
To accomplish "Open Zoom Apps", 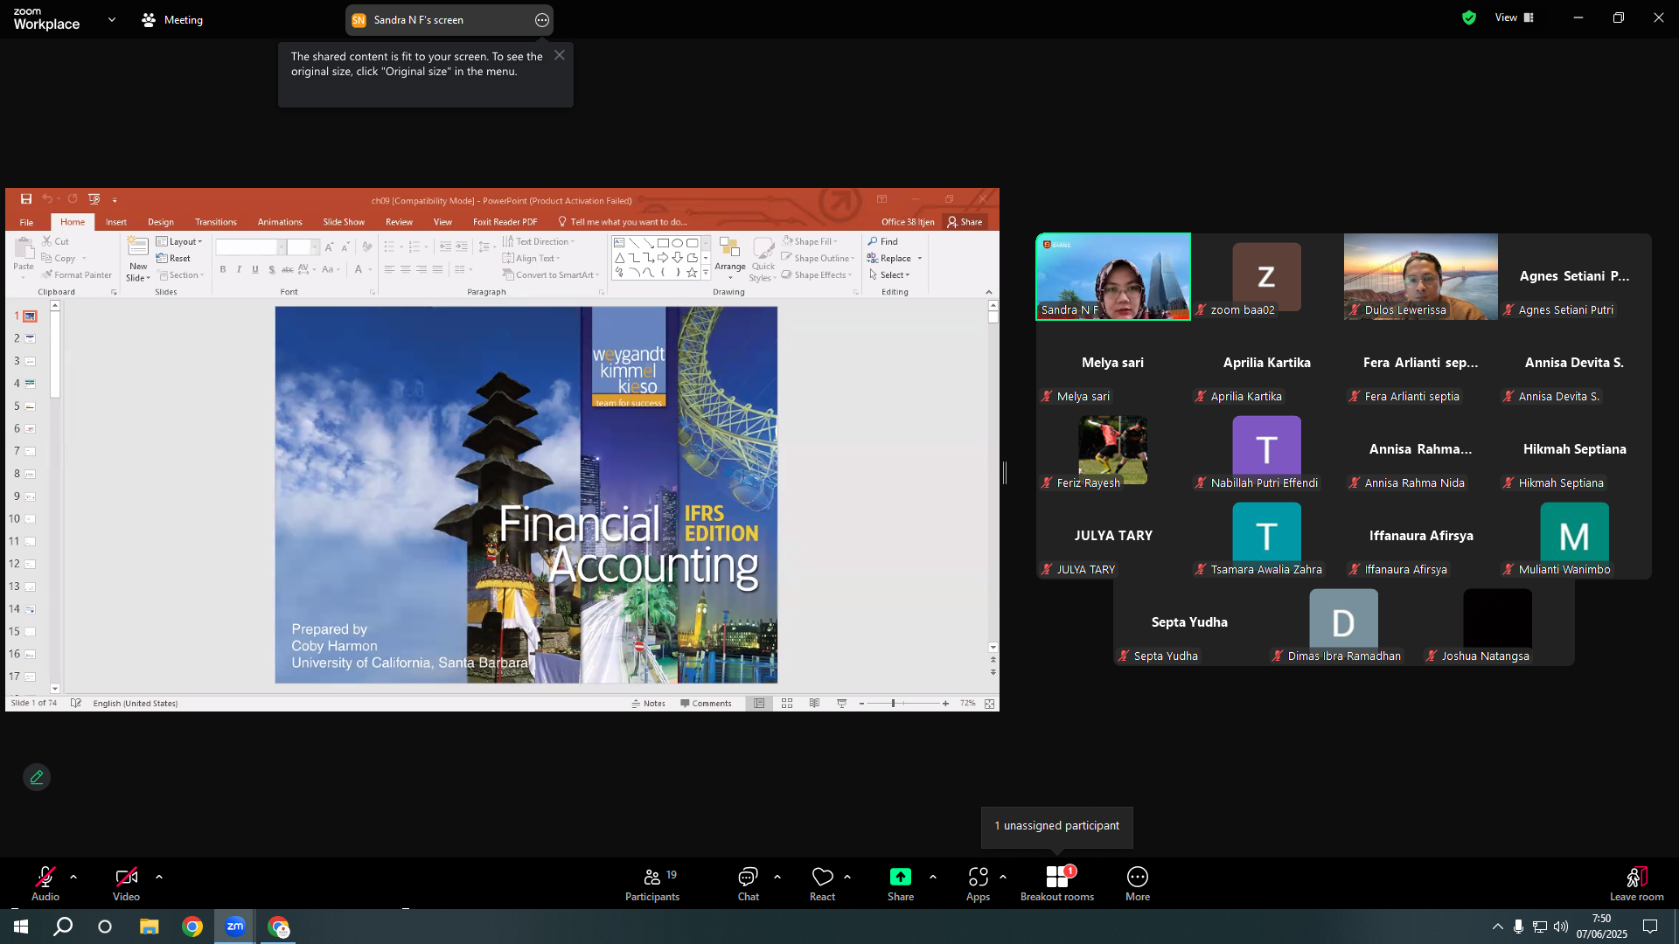I will point(978,883).
